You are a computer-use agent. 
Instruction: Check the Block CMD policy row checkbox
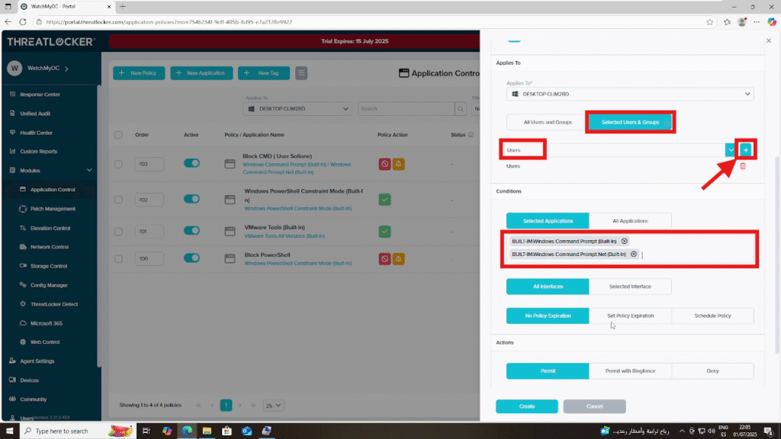pyautogui.click(x=118, y=164)
